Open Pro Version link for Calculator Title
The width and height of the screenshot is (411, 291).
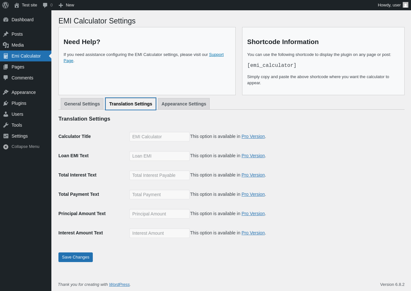click(253, 136)
